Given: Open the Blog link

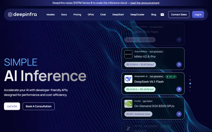Looking at the screenshot, I should coord(154,15).
